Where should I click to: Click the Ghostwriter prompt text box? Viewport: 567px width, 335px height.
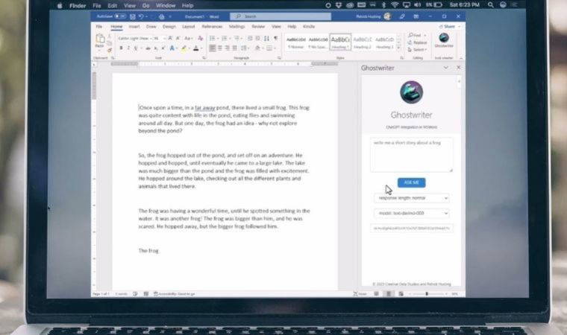coord(411,155)
